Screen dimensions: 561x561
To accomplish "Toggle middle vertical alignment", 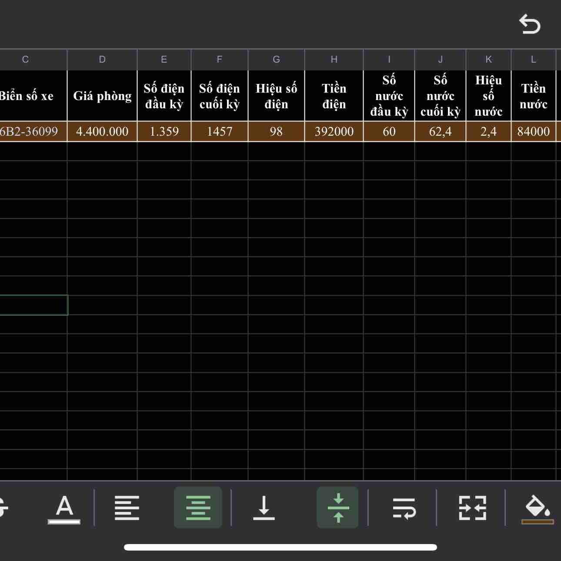I will [x=338, y=508].
